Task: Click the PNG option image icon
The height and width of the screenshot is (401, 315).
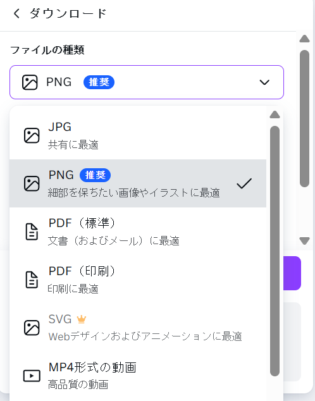Action: 32,183
